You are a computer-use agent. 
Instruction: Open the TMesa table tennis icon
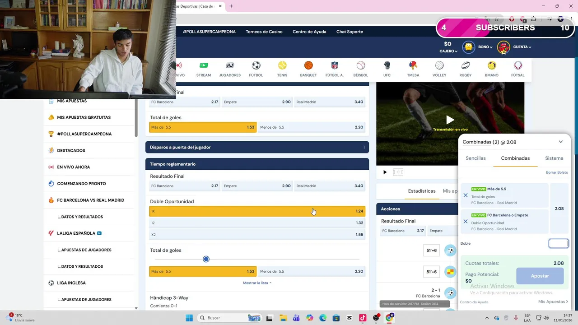click(x=413, y=65)
